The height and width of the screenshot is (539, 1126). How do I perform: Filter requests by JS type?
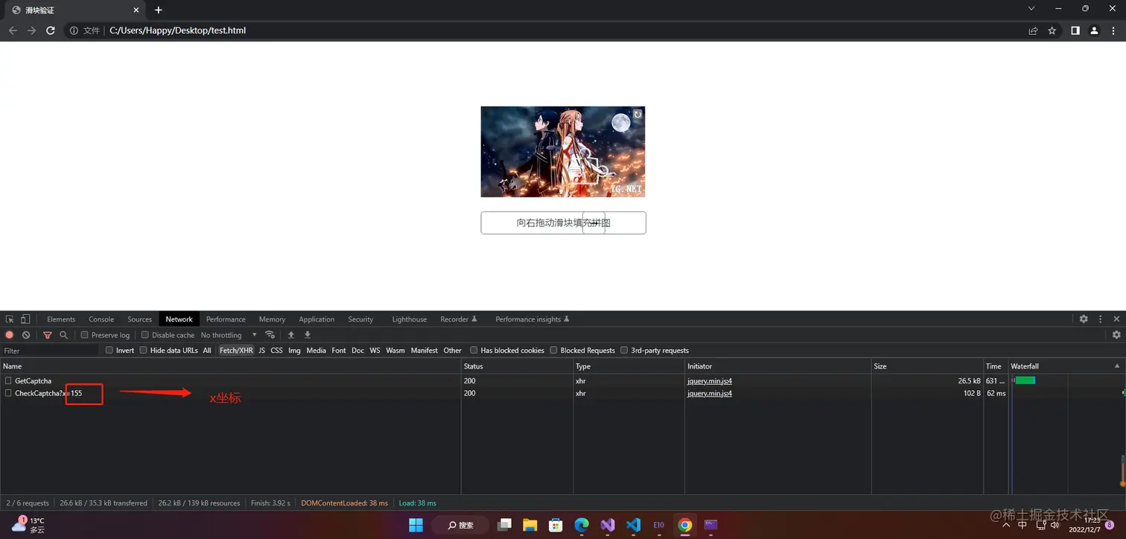click(262, 350)
